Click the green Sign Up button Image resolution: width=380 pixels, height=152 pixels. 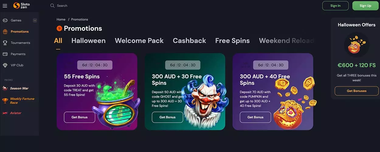point(365,6)
